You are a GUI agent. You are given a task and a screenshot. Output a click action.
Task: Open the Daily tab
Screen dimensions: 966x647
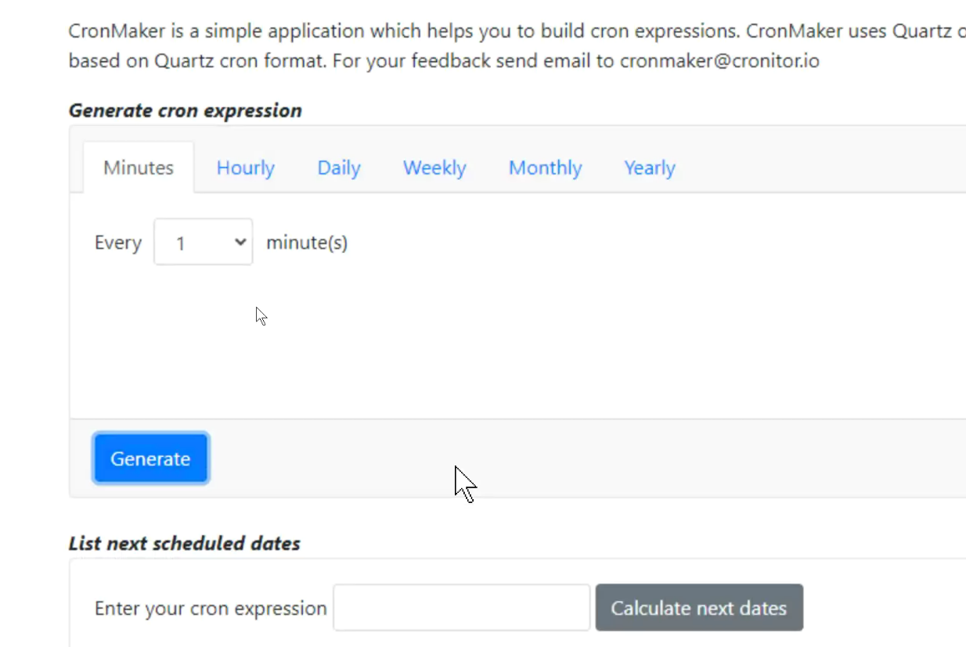tap(339, 167)
